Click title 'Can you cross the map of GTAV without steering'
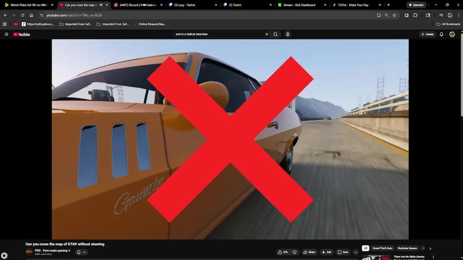 pyautogui.click(x=65, y=244)
